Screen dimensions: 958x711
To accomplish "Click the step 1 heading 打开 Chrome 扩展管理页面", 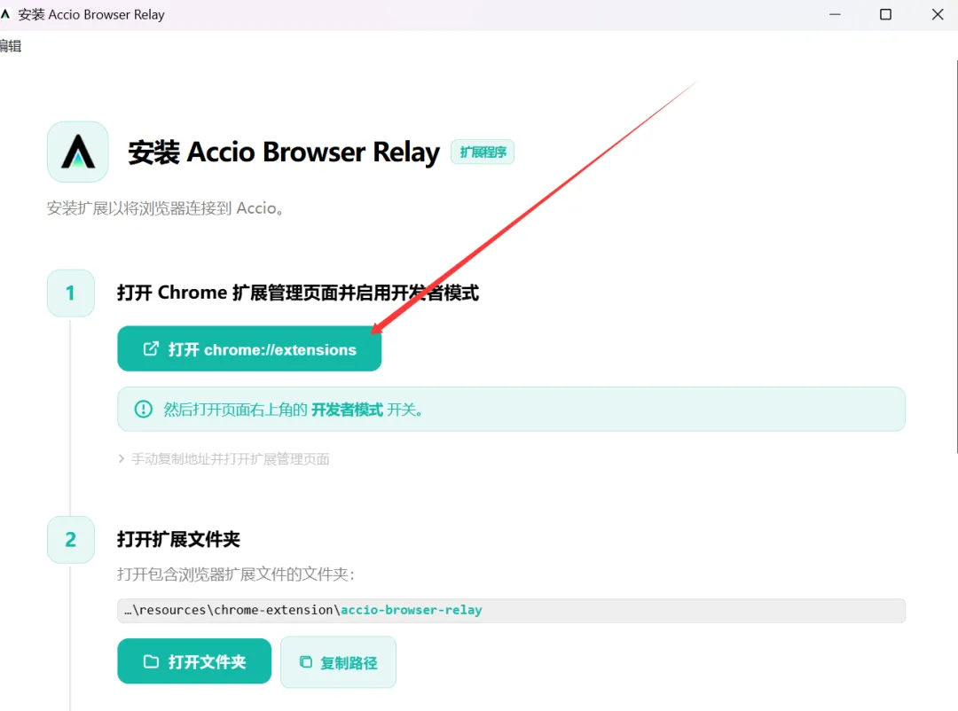I will (x=298, y=293).
